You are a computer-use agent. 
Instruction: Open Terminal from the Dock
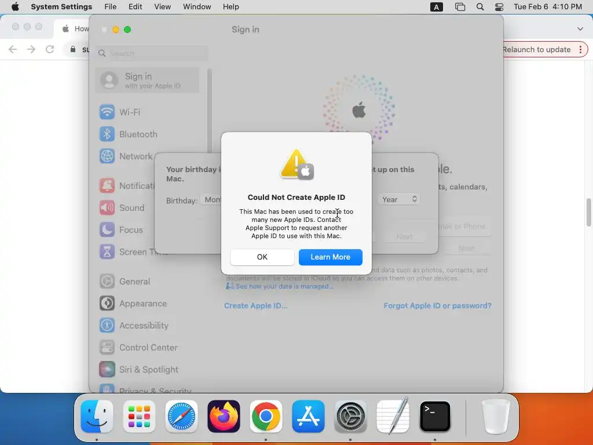pos(435,416)
